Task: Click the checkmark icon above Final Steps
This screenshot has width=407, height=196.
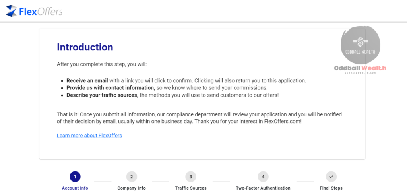Action: coord(331,177)
